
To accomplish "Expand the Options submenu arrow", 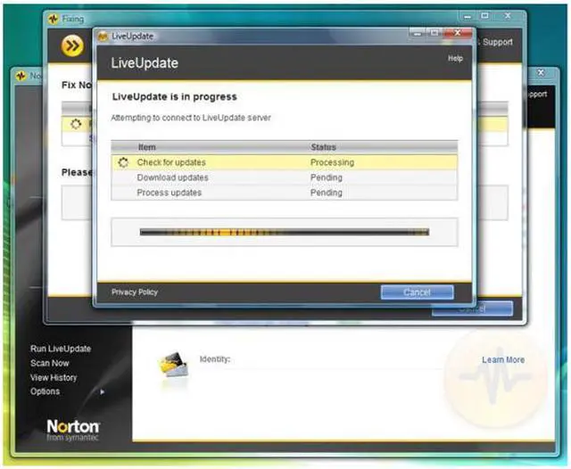I will tap(103, 391).
